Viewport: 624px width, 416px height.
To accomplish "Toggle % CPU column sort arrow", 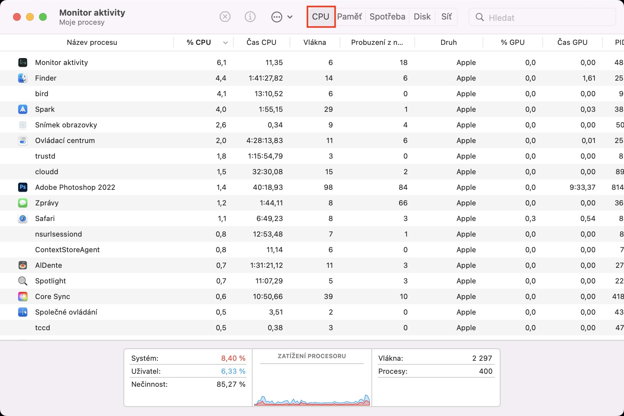I will point(225,43).
